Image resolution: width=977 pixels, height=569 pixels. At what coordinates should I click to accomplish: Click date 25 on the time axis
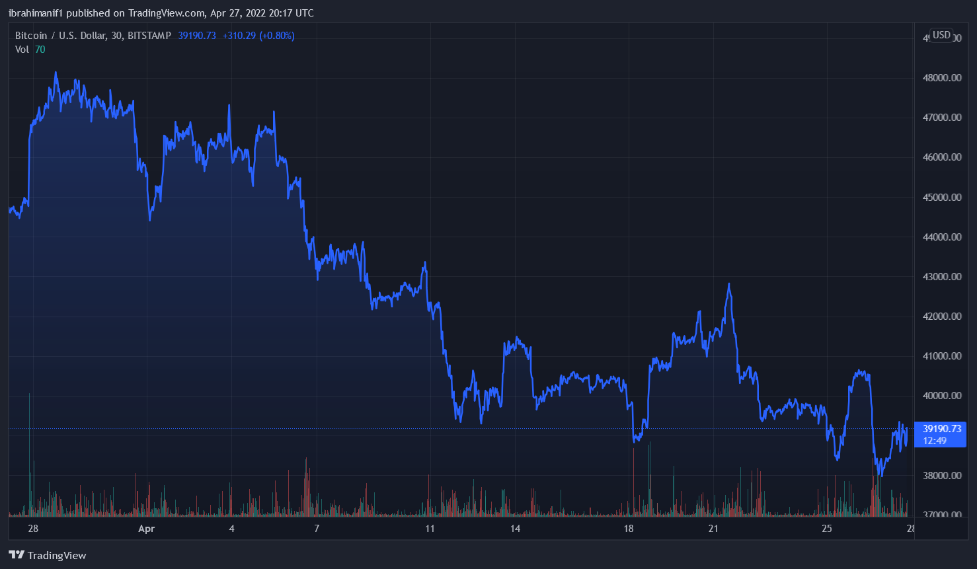pyautogui.click(x=826, y=529)
